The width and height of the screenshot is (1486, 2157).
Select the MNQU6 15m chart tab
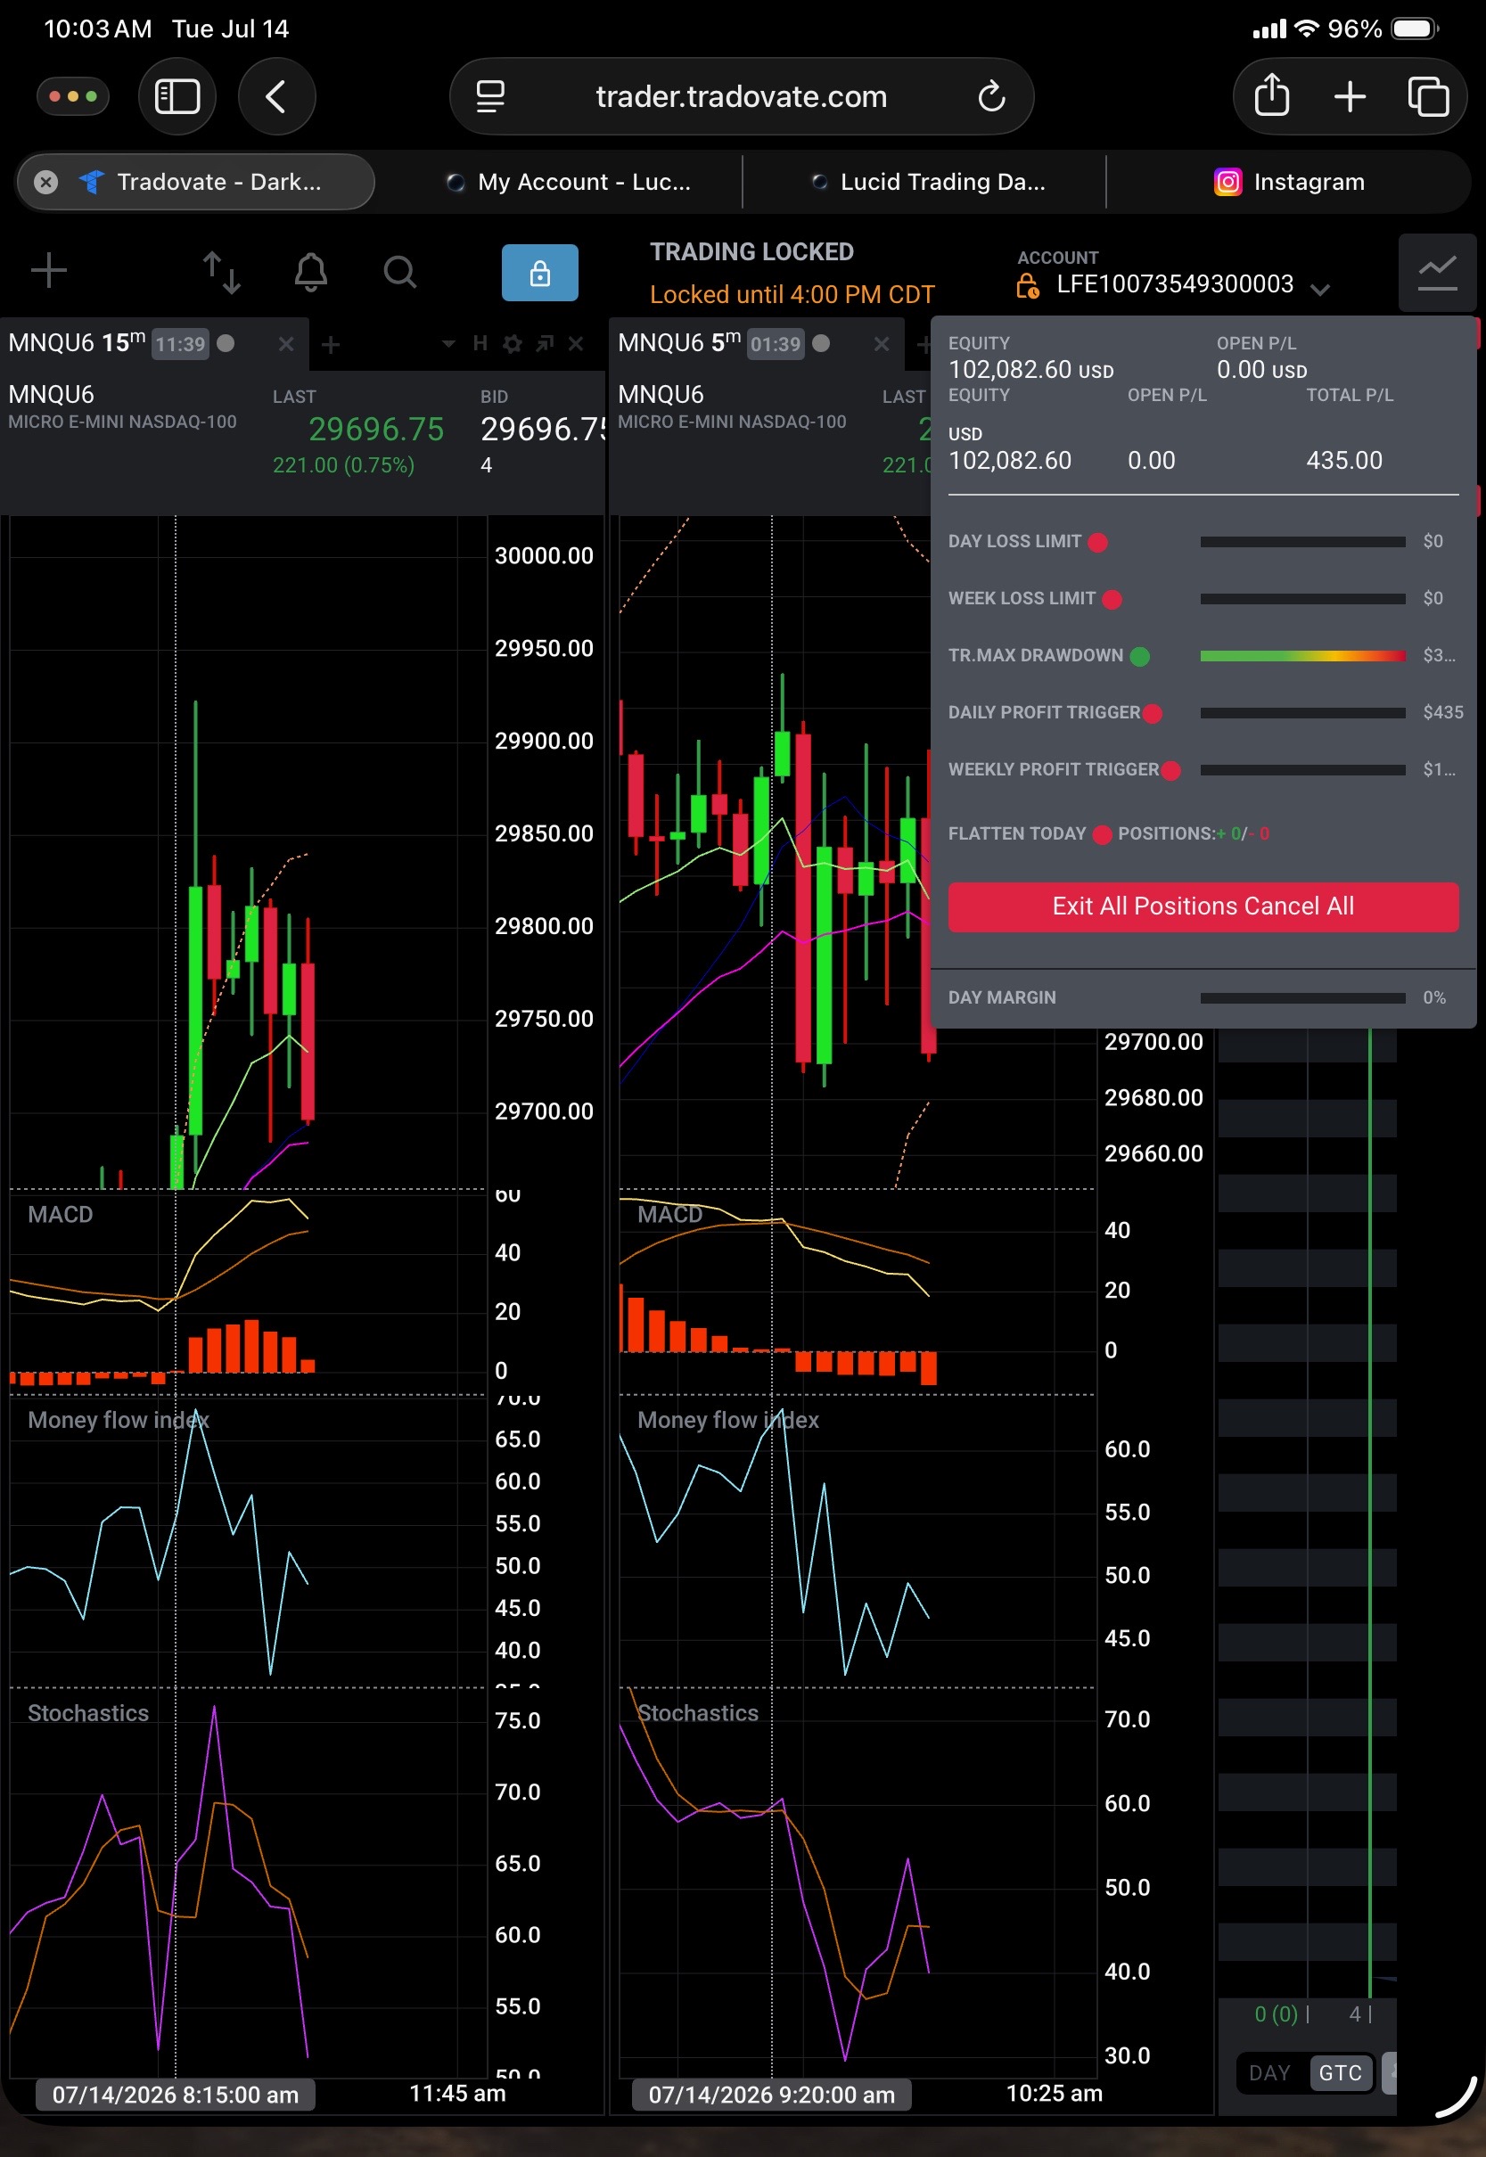click(153, 343)
